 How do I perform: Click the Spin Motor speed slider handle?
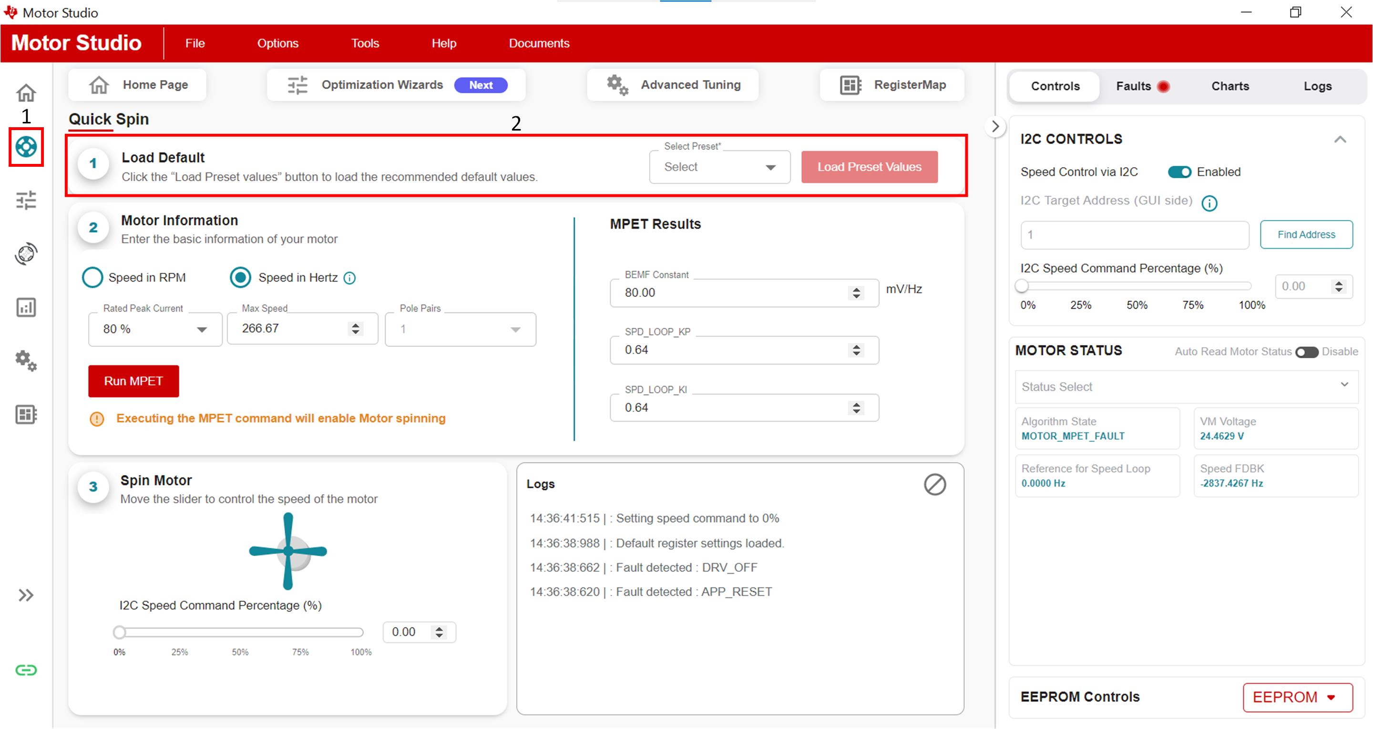119,632
